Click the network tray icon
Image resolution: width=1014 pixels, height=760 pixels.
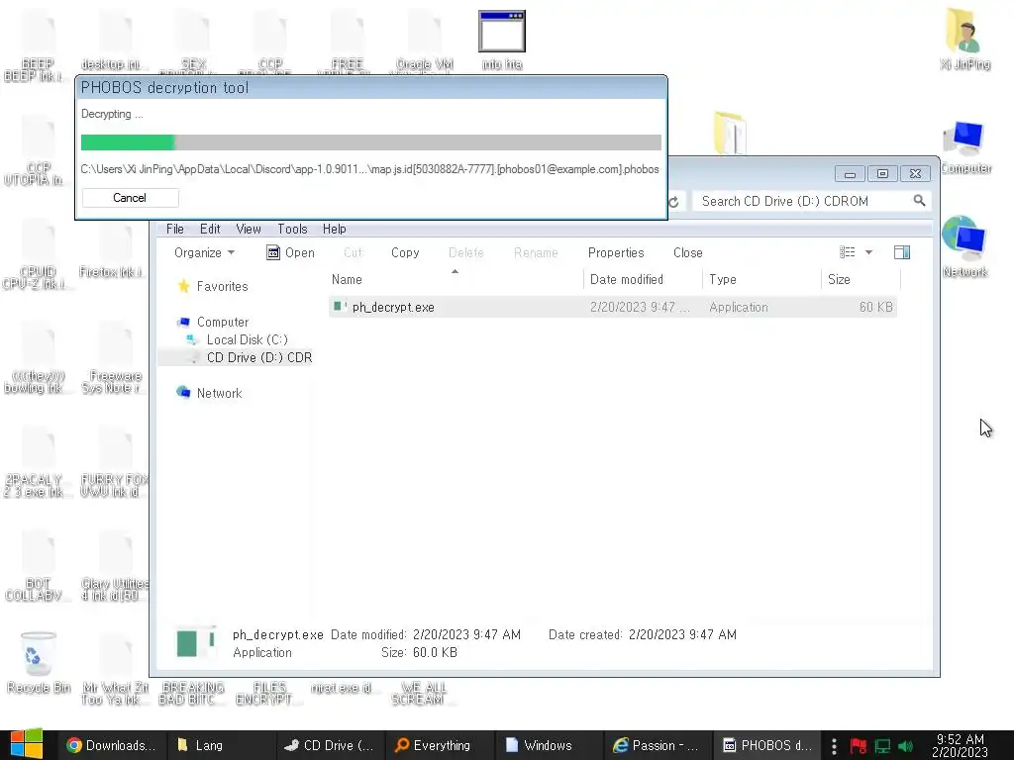click(882, 746)
